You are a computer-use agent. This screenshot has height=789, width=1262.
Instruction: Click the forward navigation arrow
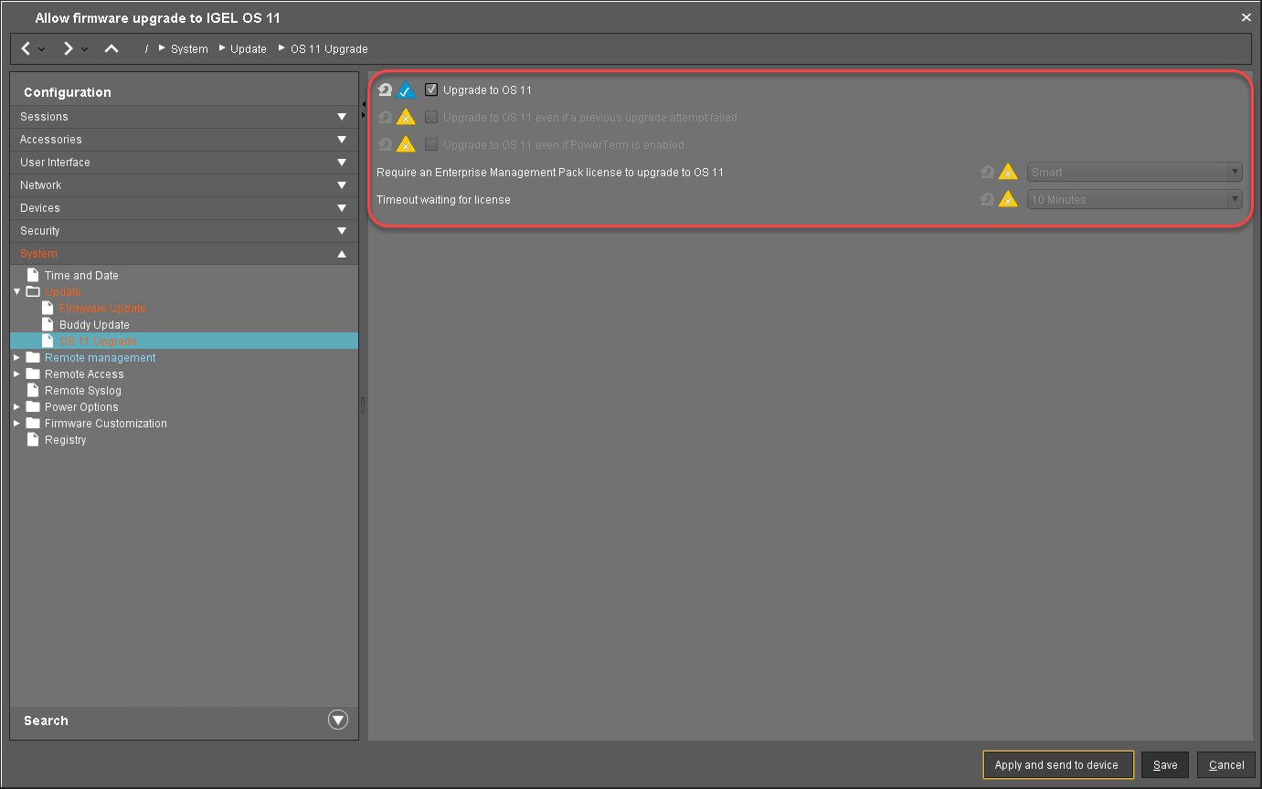click(69, 48)
